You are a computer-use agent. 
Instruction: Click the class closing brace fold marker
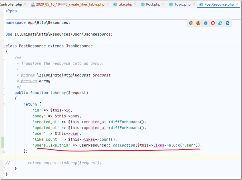coord(4,175)
